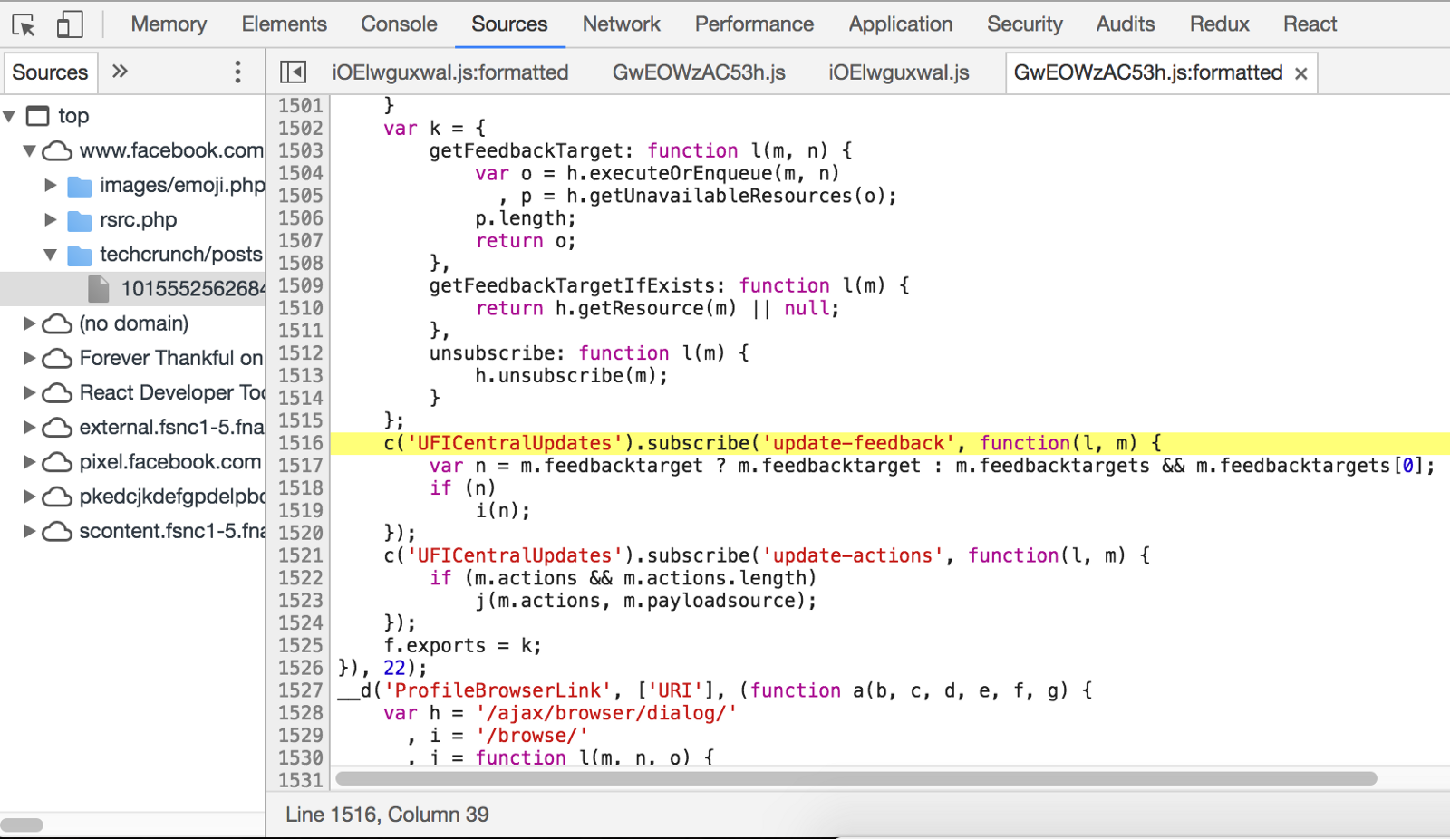Screen dimensions: 1450x839
Task: Hide the navigator with the panel toggle icon
Action: coord(292,72)
